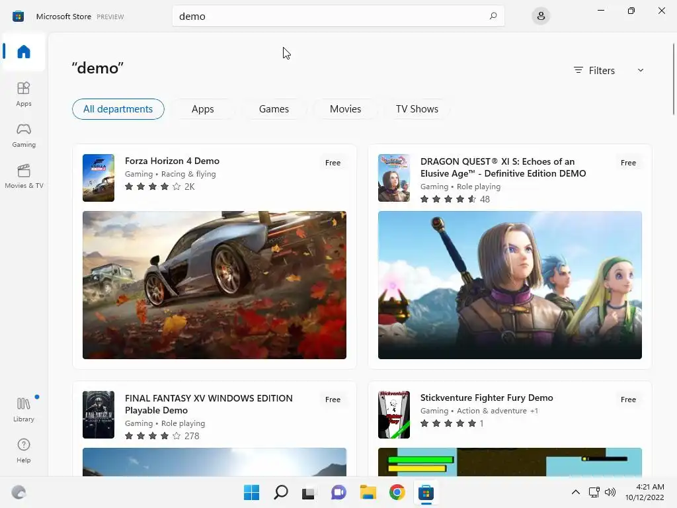This screenshot has width=677, height=508.
Task: Click the Forza Horizon 4 Demo app icon
Action: point(99,177)
